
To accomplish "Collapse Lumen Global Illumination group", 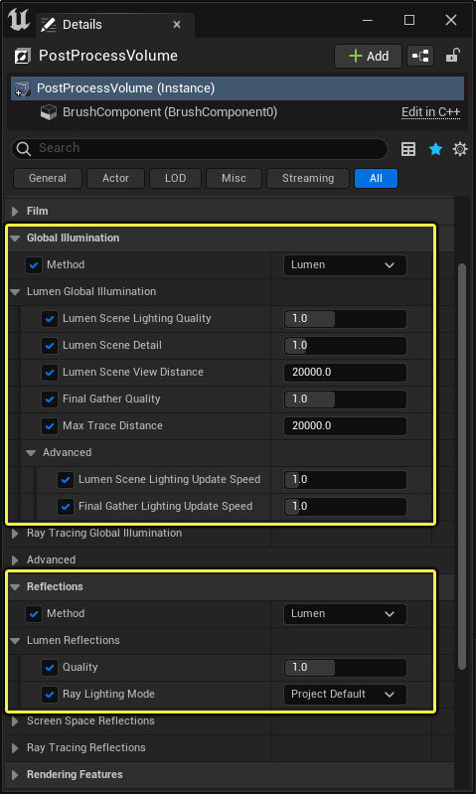I will (15, 292).
